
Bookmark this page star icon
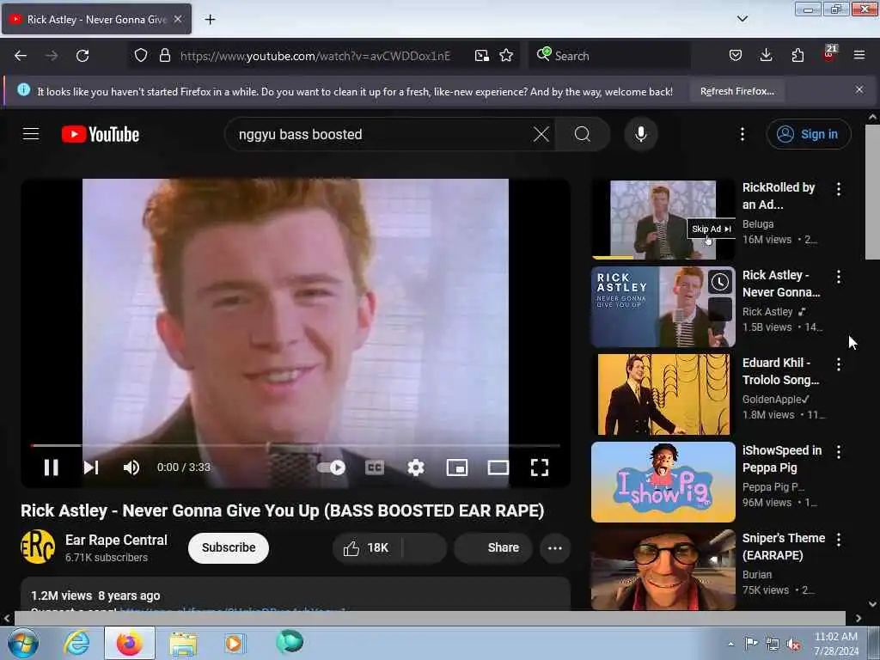pyautogui.click(x=506, y=56)
